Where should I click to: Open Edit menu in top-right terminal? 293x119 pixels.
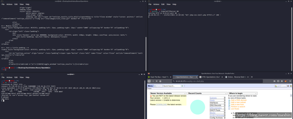pyautogui.click(x=163, y=4)
